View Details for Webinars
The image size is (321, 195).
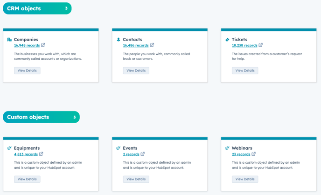[x=245, y=179]
